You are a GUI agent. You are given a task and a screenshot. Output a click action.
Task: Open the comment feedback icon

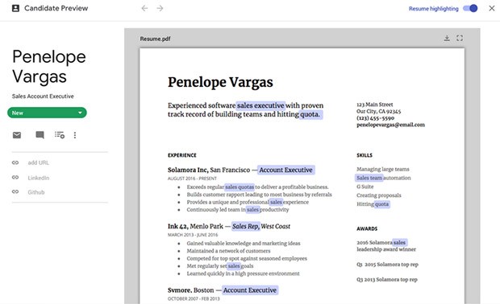(40, 135)
